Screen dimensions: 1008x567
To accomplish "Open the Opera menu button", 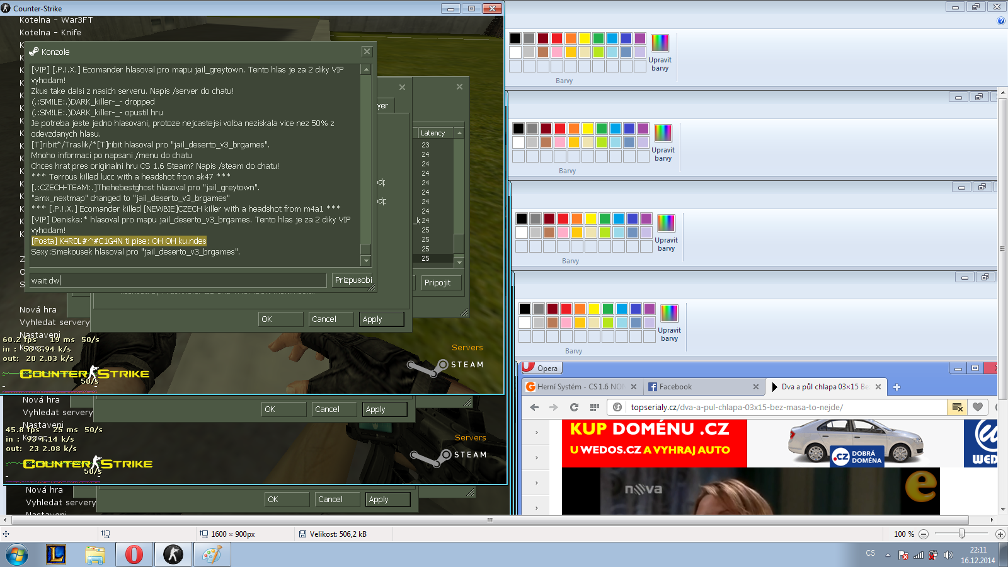I will pos(541,368).
